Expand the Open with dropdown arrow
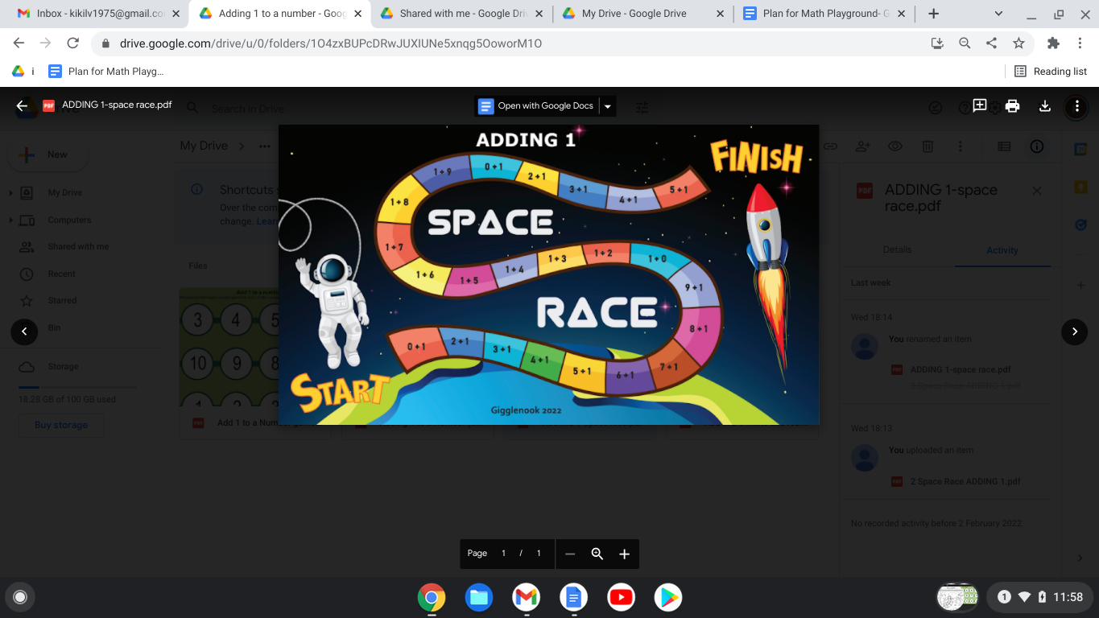 (x=608, y=106)
